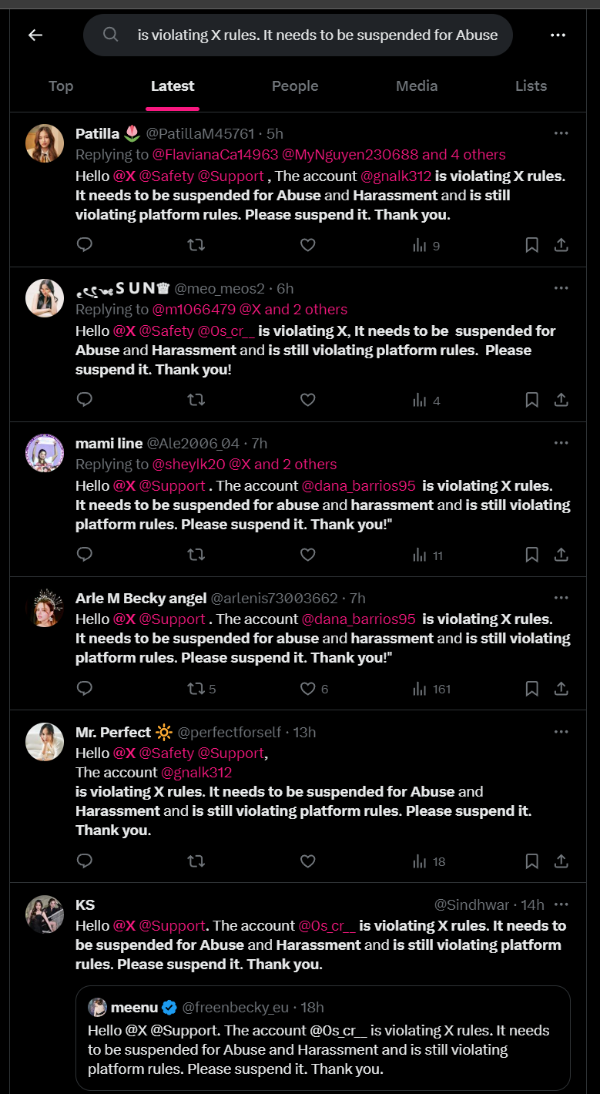Viewport: 600px width, 1094px height.
Task: Switch to the Top tab
Action: pos(61,86)
